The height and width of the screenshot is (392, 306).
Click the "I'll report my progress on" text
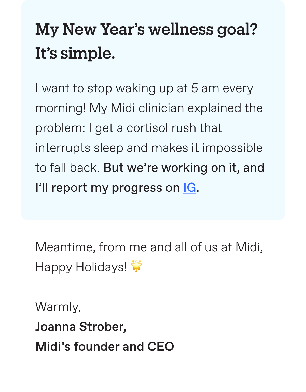pos(107,188)
